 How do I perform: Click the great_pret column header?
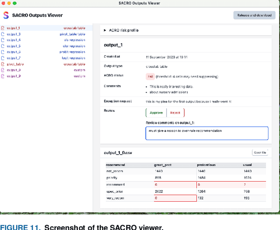(164, 165)
